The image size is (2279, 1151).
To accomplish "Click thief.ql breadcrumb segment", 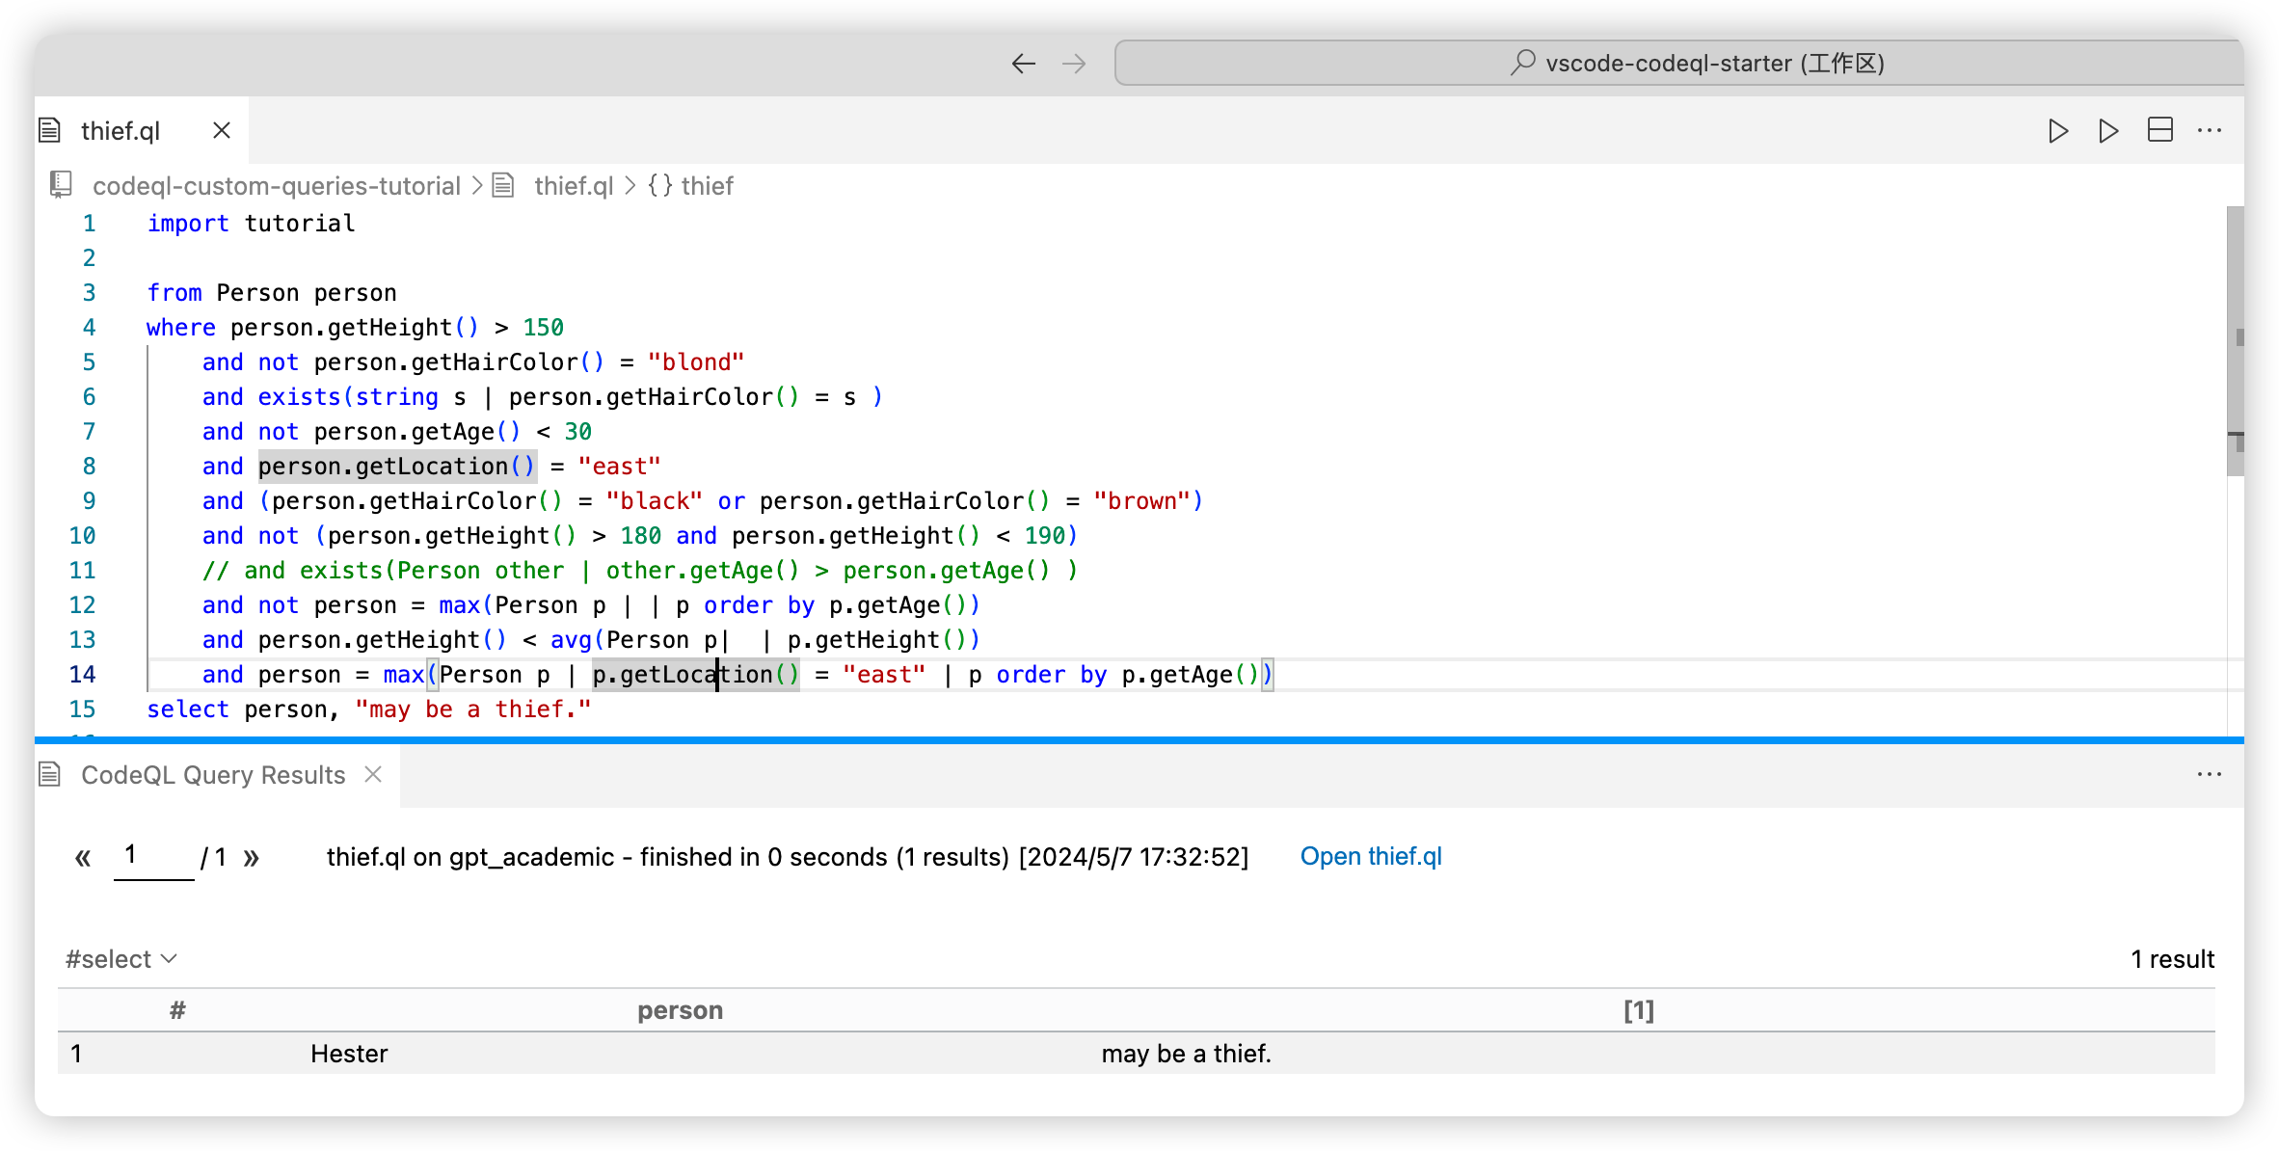I will click(x=573, y=185).
